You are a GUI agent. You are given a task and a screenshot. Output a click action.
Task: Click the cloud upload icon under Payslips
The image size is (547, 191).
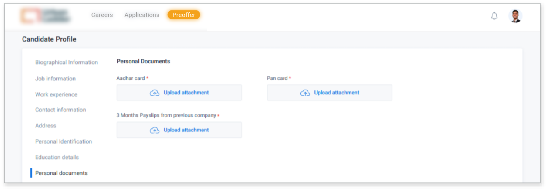[x=154, y=130]
